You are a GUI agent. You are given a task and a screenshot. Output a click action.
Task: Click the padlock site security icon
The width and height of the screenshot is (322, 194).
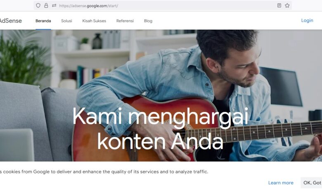[46, 5]
